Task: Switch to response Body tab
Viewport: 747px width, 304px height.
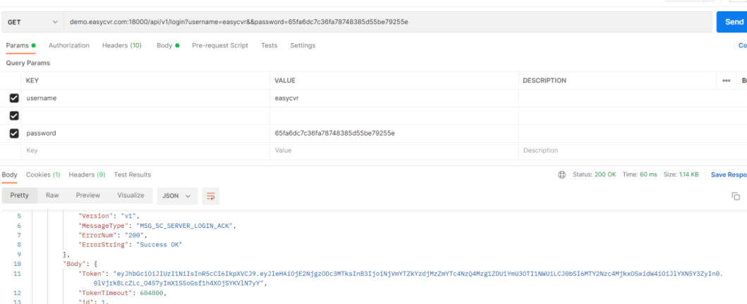Action: tap(10, 175)
